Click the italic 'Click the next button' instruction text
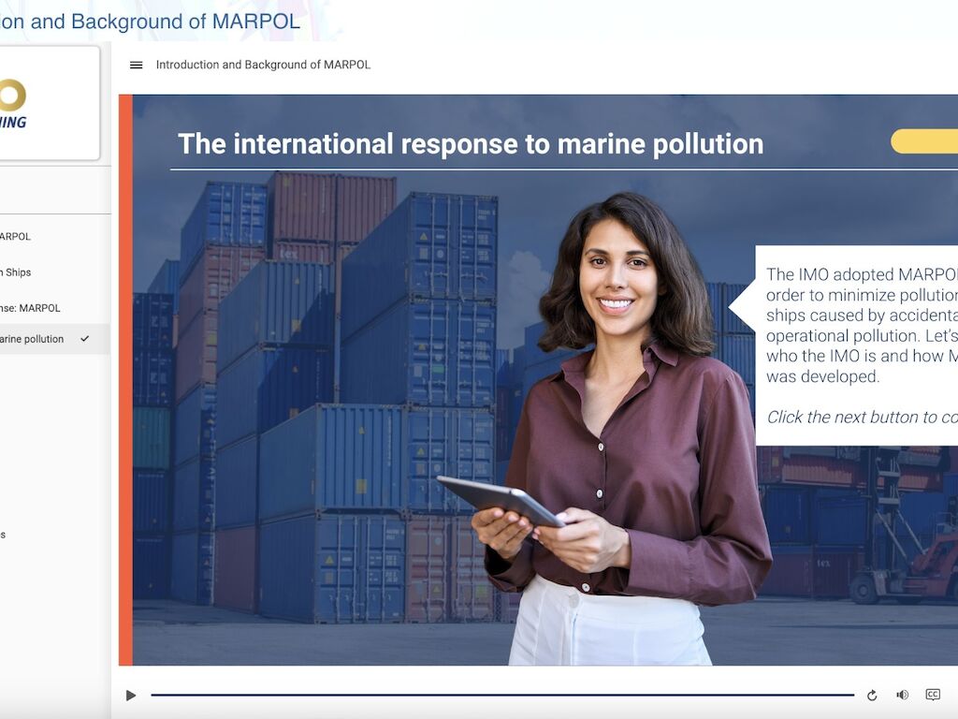This screenshot has height=719, width=958. coord(862,418)
